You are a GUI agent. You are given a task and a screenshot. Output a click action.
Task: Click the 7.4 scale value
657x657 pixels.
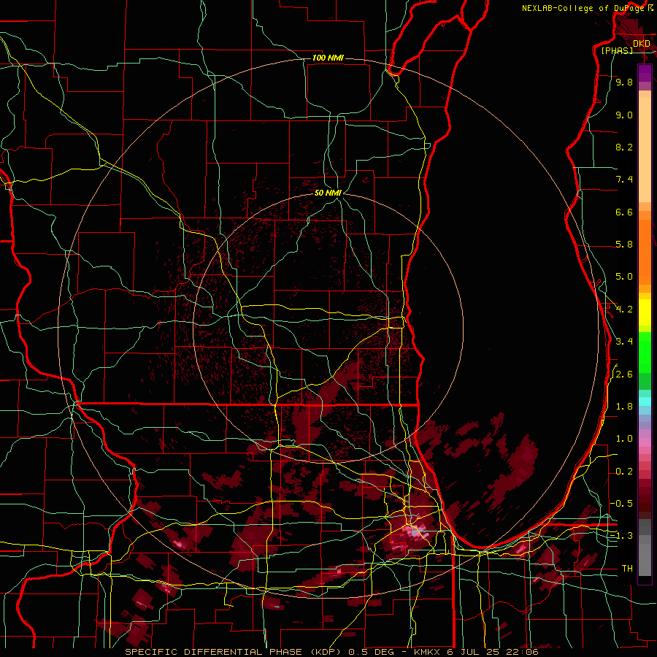pos(624,180)
